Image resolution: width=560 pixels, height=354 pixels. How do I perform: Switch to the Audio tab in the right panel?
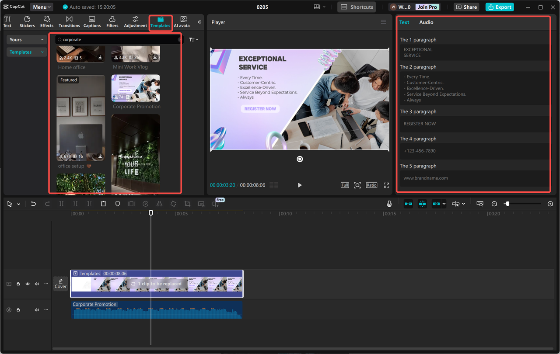click(426, 22)
